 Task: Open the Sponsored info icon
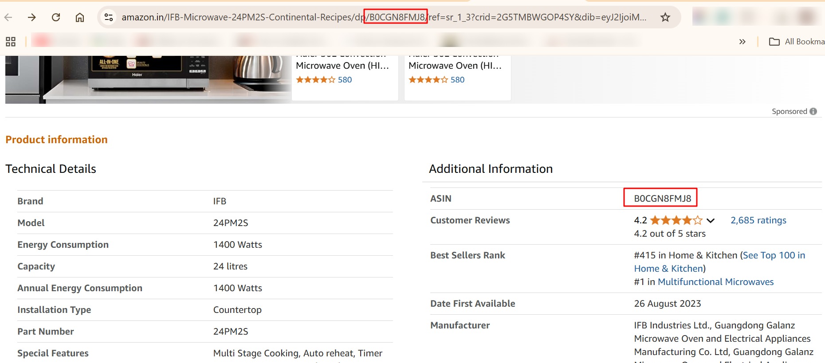tap(813, 111)
